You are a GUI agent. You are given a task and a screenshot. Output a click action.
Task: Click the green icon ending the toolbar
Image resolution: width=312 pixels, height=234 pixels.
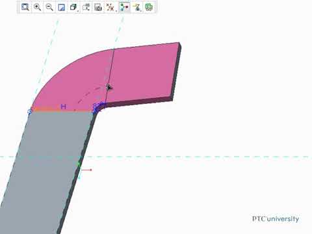coord(149,7)
